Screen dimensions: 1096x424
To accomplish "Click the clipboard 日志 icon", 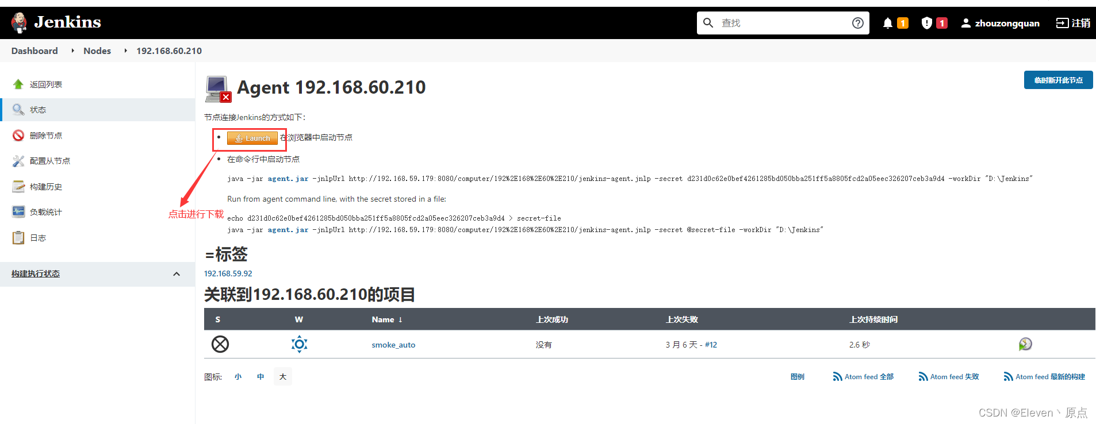I will click(18, 238).
